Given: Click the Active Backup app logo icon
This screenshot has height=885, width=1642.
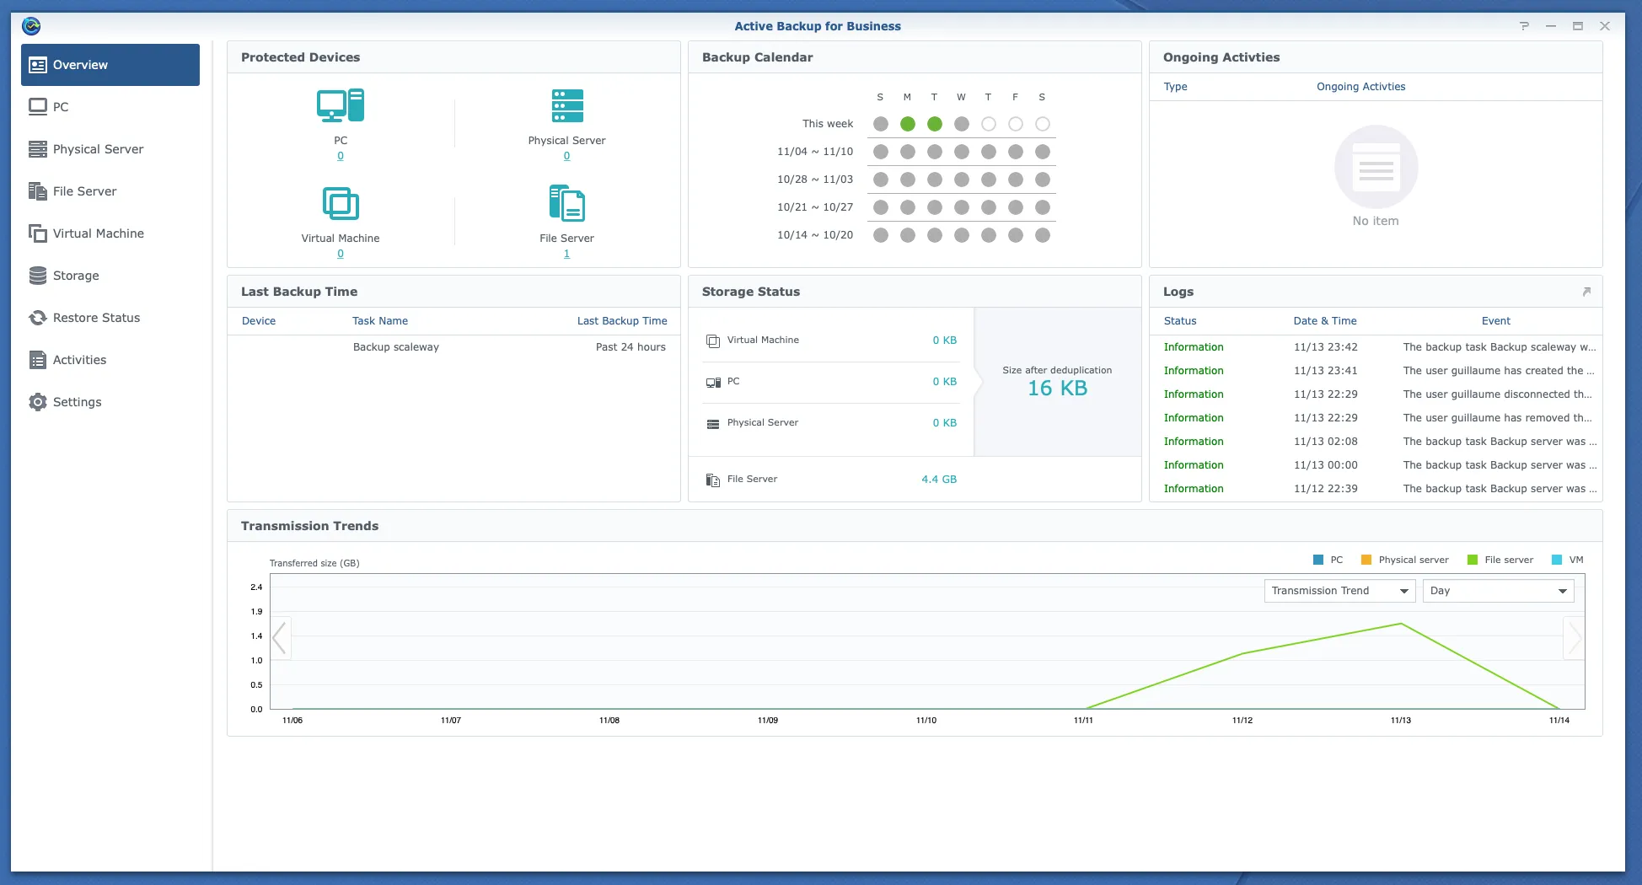Looking at the screenshot, I should (x=31, y=26).
